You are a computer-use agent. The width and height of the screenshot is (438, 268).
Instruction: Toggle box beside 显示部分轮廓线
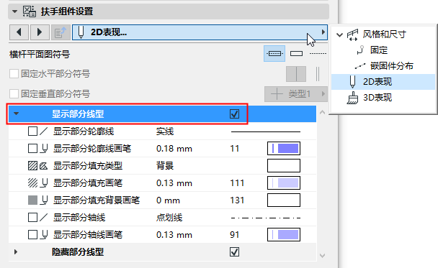click(32, 131)
